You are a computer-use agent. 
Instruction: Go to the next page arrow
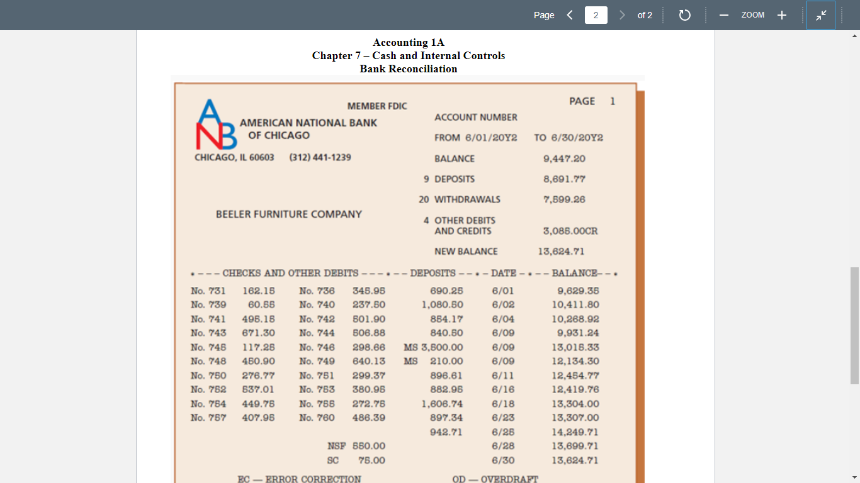(622, 15)
